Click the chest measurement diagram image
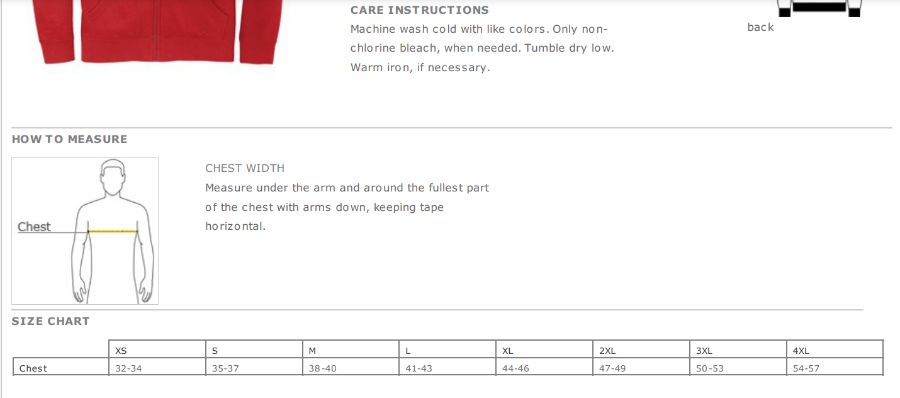The height and width of the screenshot is (398, 900). 85,231
